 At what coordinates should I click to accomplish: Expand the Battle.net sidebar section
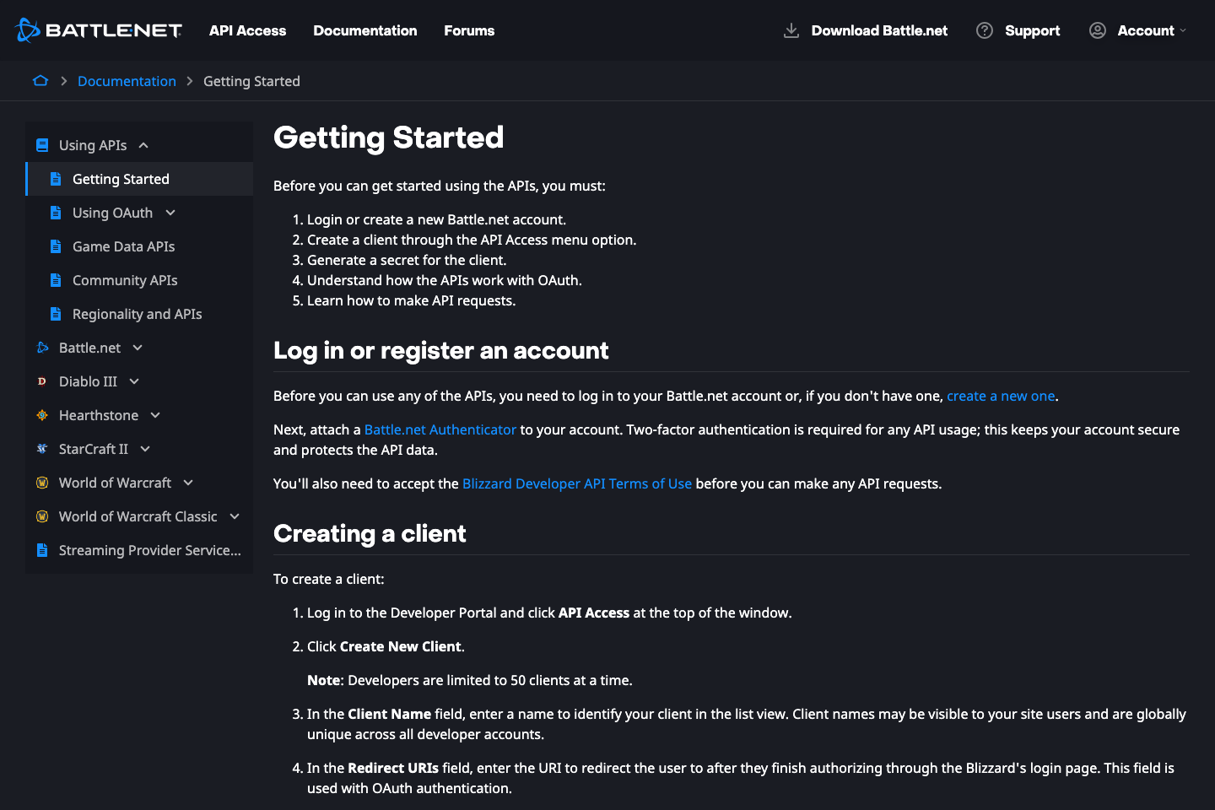click(x=137, y=348)
